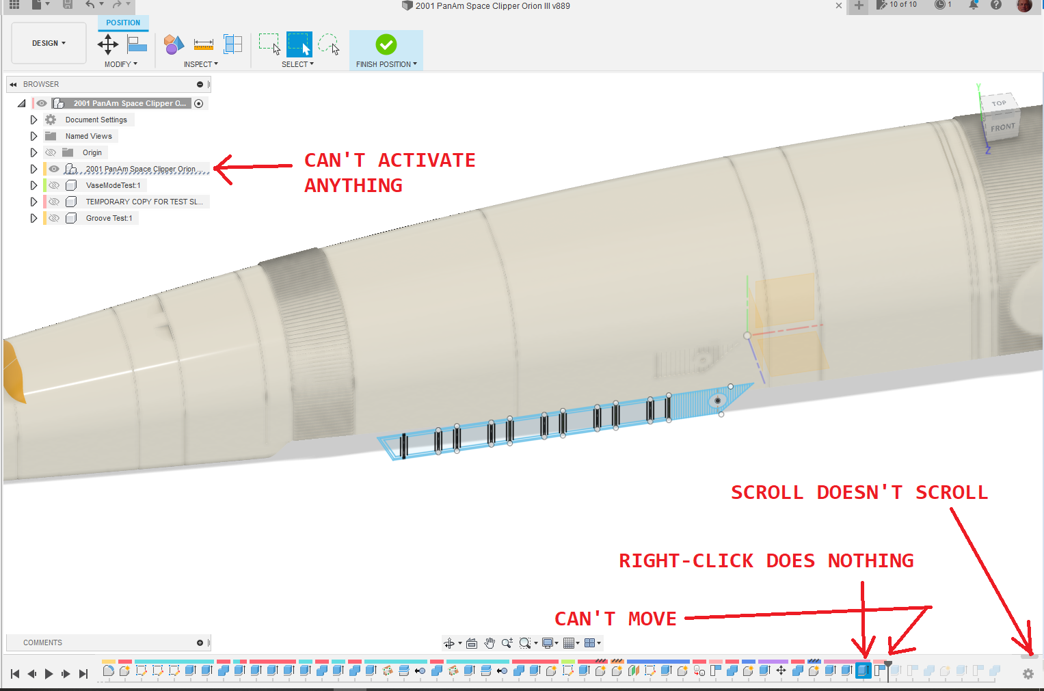Screen dimensions: 1044x691
Task: Open the Interference inspect tool
Action: [x=174, y=45]
